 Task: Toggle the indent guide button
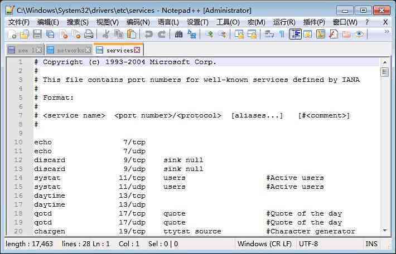click(x=295, y=34)
